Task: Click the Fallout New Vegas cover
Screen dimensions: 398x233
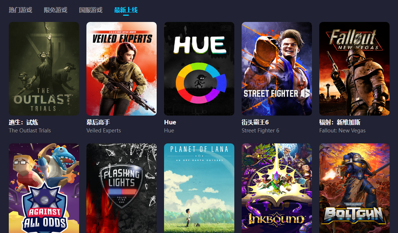Action: 354,69
